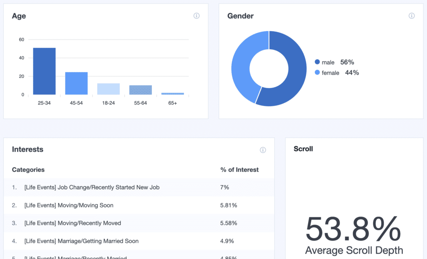Screen dimensions: 427x259
Task: Toggle the female legend entry label
Action: (330, 73)
